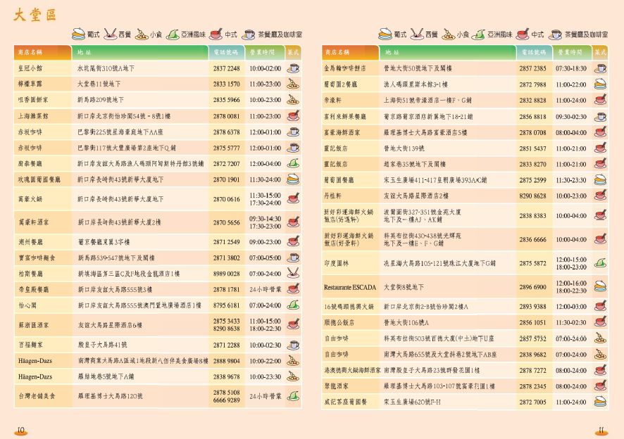Click phone number 2837 2248

pyautogui.click(x=226, y=68)
